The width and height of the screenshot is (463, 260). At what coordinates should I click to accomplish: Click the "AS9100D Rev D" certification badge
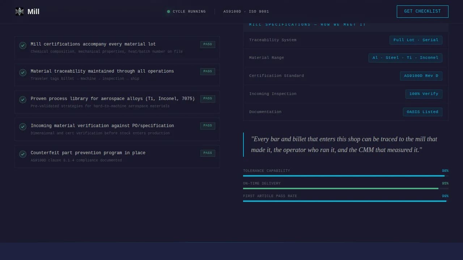click(x=421, y=75)
